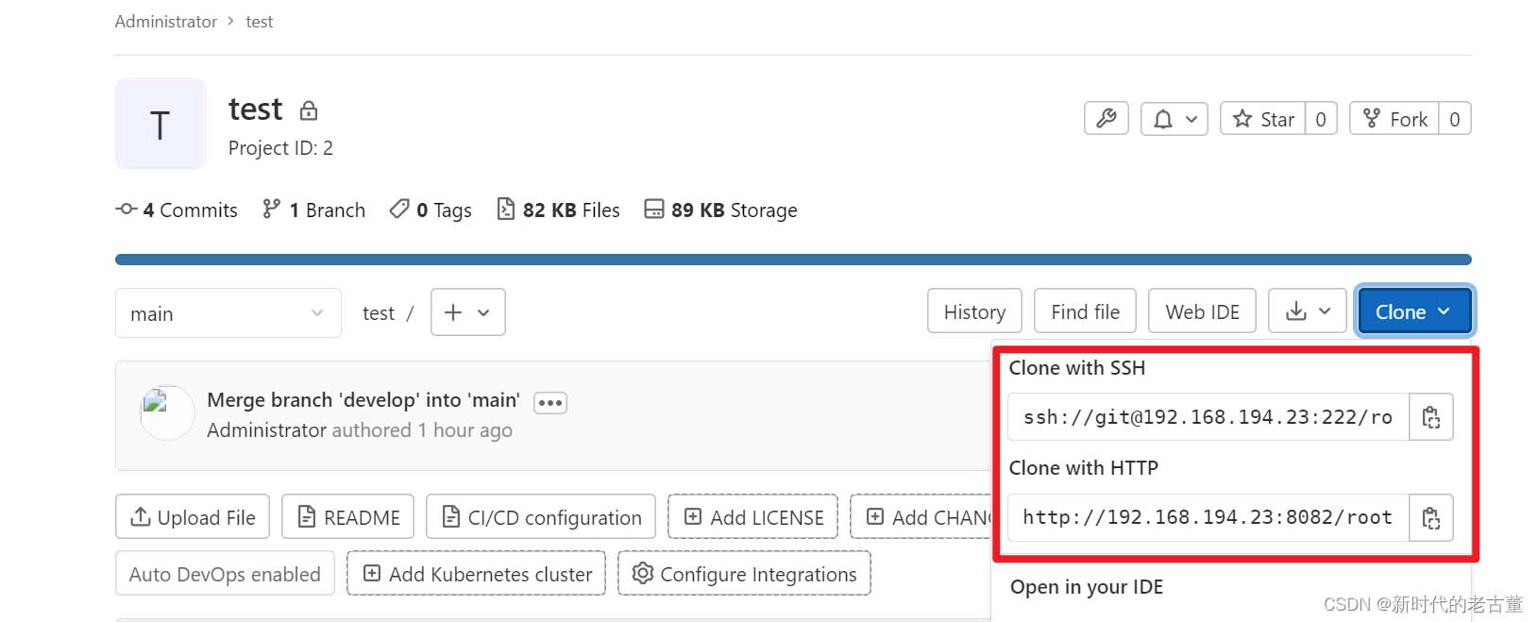Open the Web IDE
This screenshot has width=1538, height=622.
click(x=1202, y=311)
